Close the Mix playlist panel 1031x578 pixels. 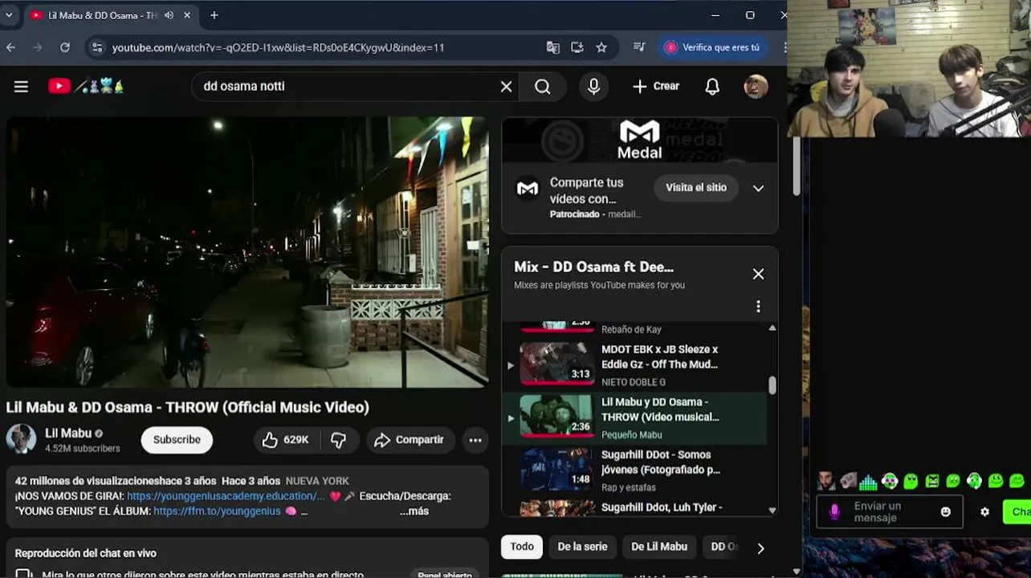click(758, 275)
